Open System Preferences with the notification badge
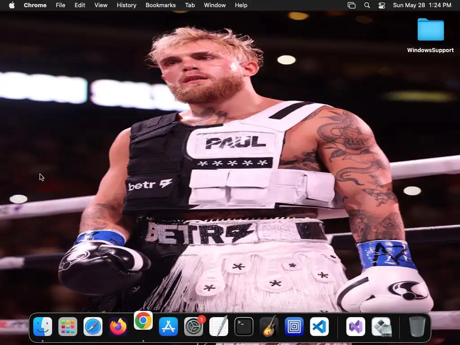460x345 pixels. [x=194, y=327]
